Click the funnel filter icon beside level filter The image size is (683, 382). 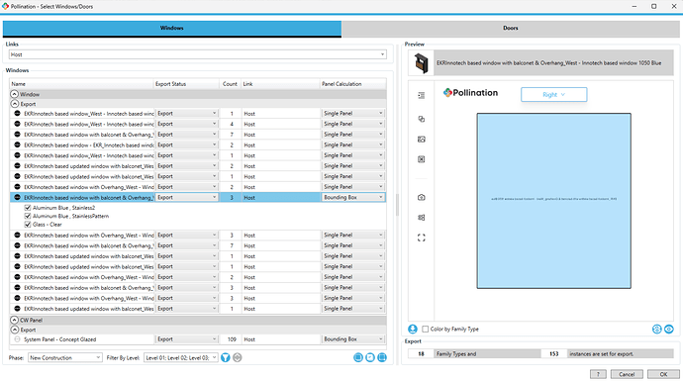(226, 357)
